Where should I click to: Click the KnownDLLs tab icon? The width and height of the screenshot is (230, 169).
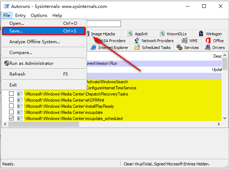click(162, 34)
